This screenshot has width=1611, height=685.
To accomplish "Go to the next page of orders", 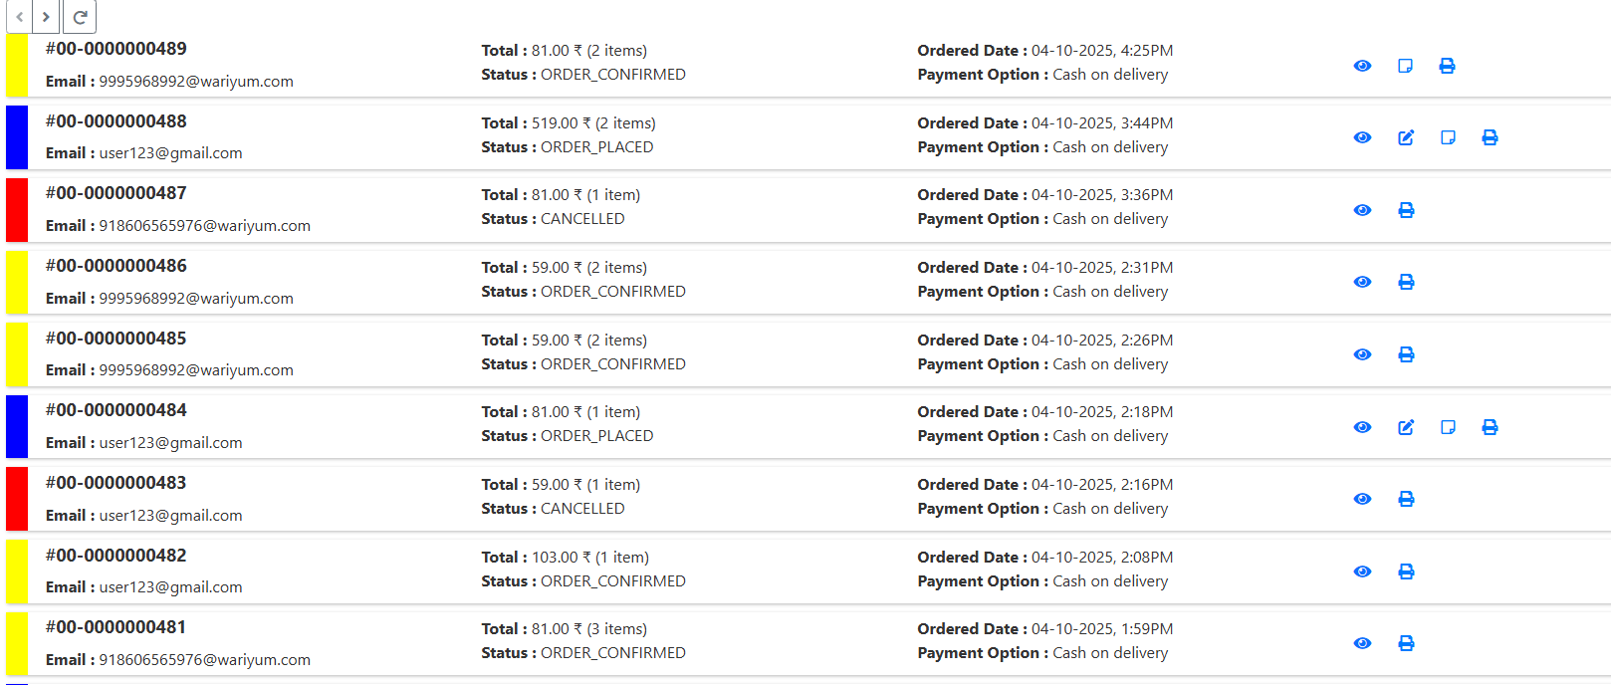I will coord(46,17).
